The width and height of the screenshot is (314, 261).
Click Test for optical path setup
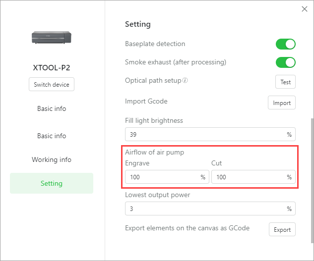point(285,82)
